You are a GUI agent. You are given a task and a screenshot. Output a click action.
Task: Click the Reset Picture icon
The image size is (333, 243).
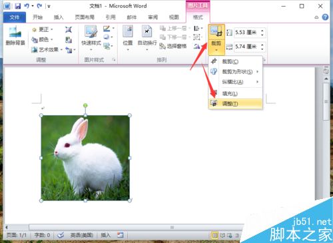(69, 50)
